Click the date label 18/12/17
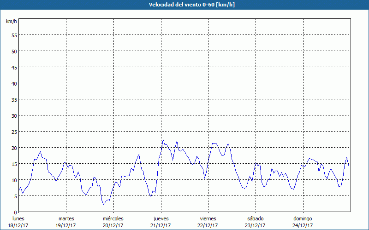This screenshot has height=230, width=369. [18, 225]
